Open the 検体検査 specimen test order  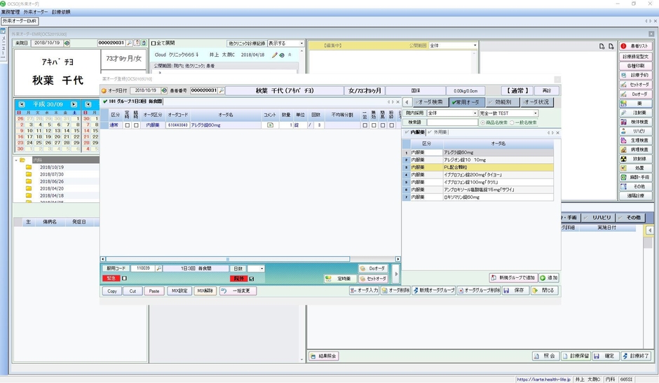635,122
